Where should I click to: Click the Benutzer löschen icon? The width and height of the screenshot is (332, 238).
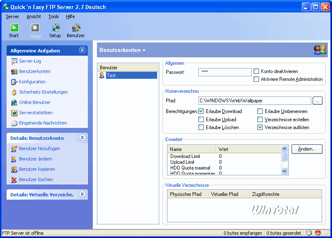click(x=14, y=179)
